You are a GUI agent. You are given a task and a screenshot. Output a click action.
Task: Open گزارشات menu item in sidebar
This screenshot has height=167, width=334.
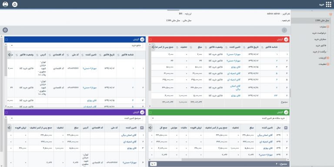(x=323, y=58)
